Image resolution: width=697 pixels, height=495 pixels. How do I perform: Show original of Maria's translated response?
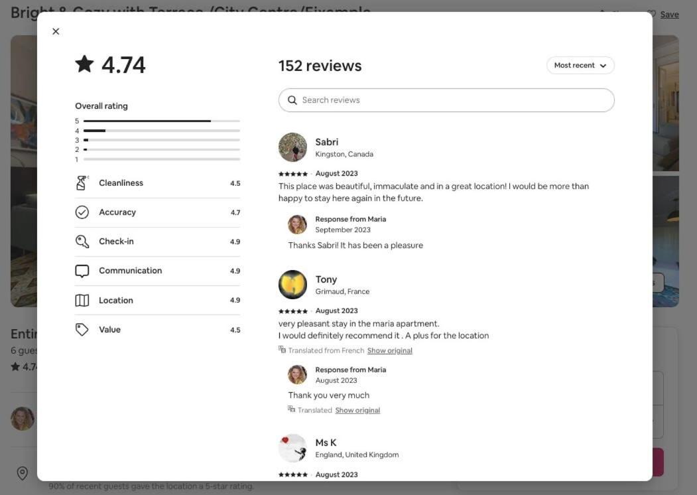coord(357,410)
